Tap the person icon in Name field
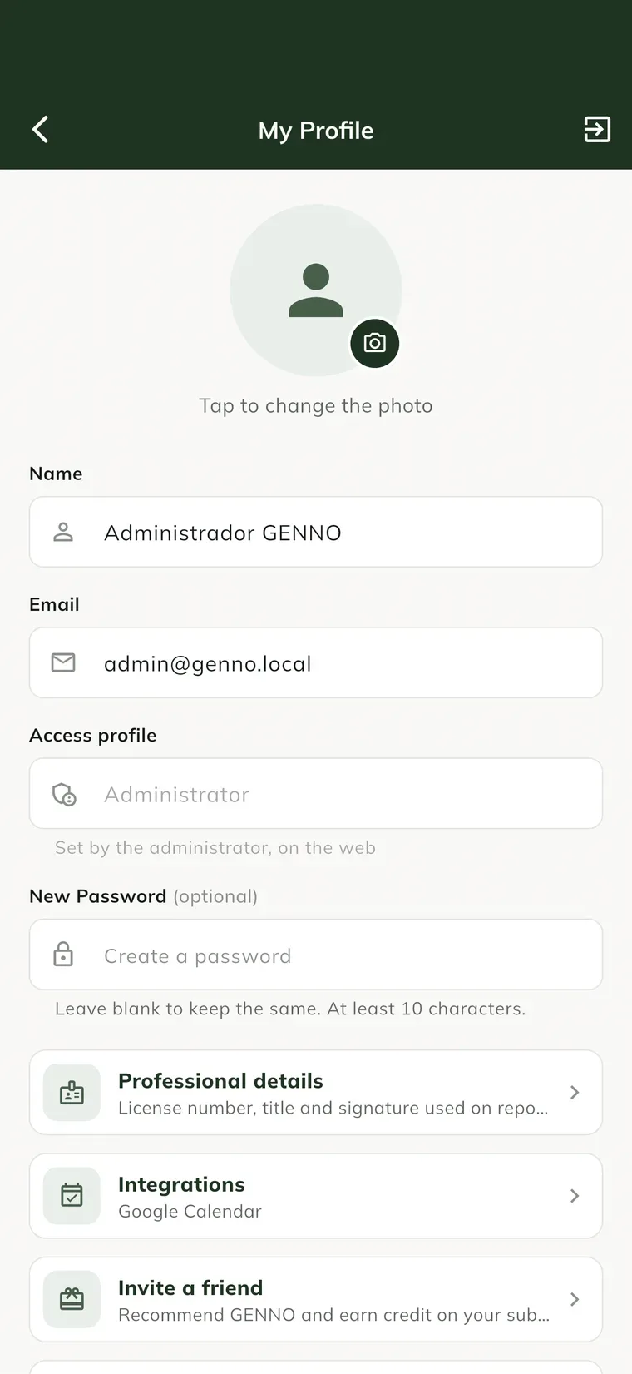 pos(63,533)
